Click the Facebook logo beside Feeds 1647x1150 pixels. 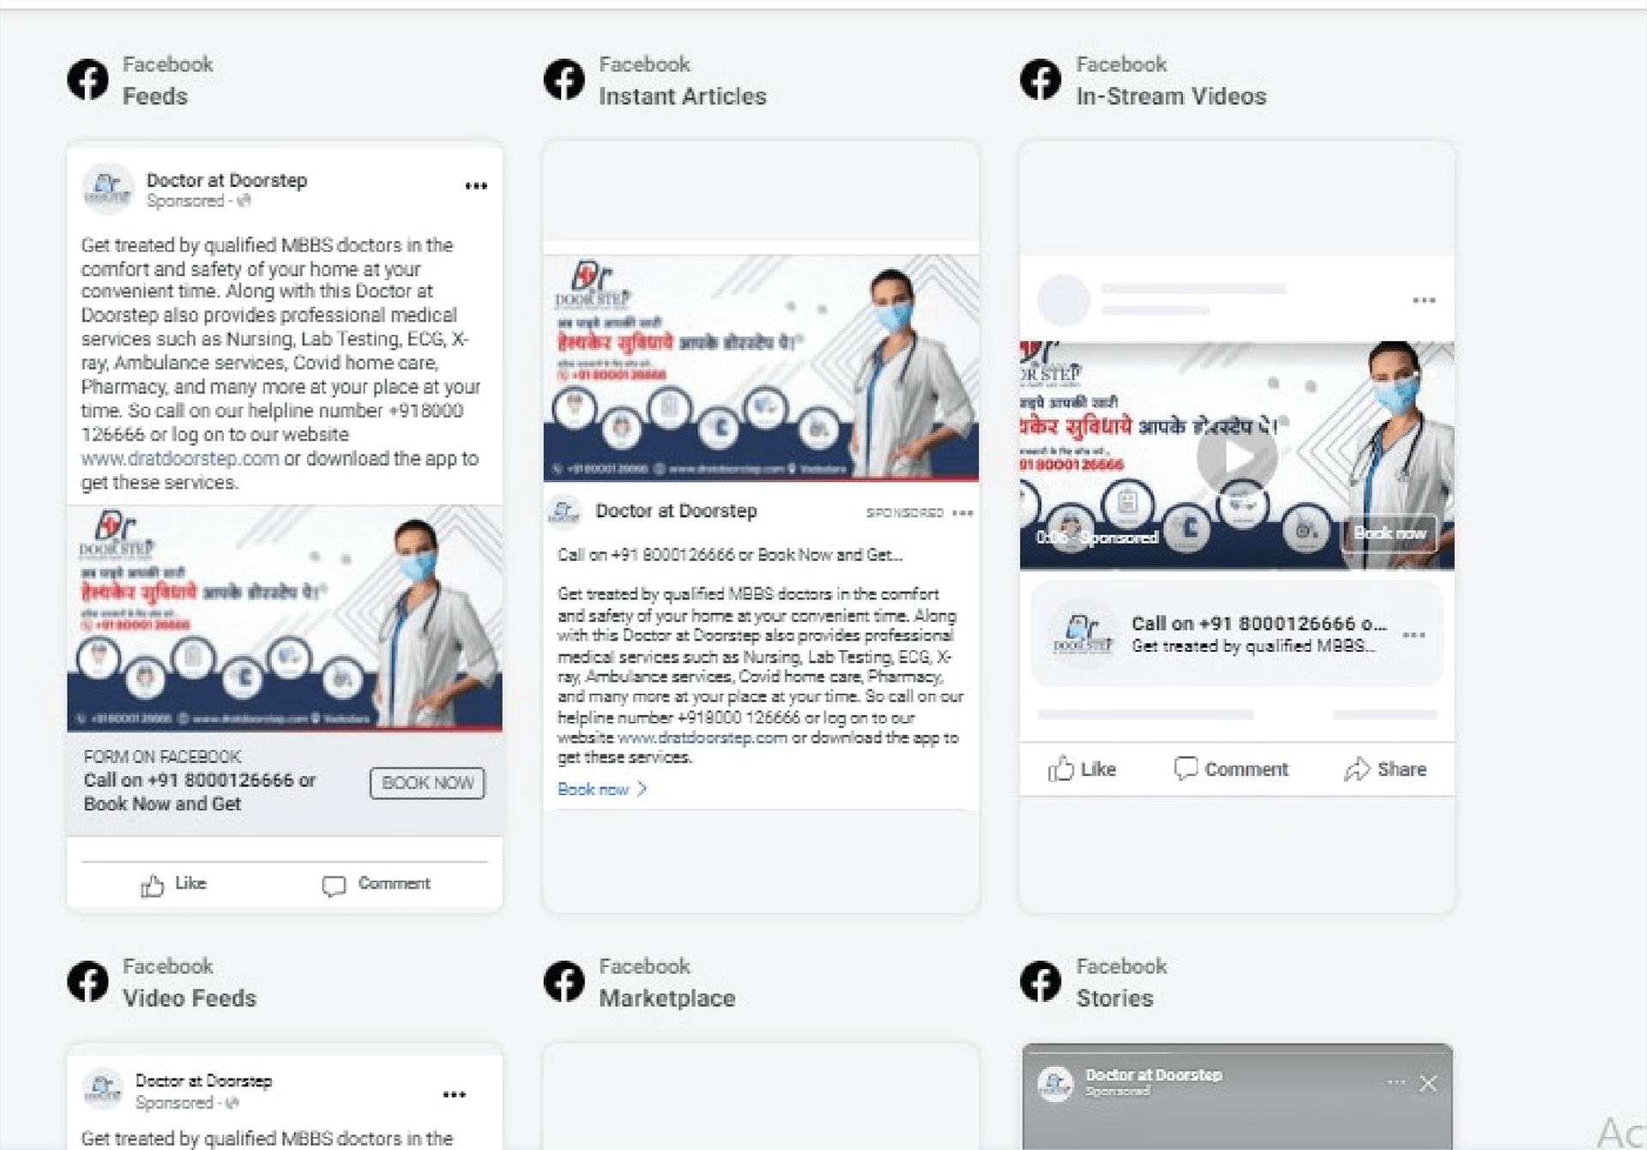coord(87,80)
